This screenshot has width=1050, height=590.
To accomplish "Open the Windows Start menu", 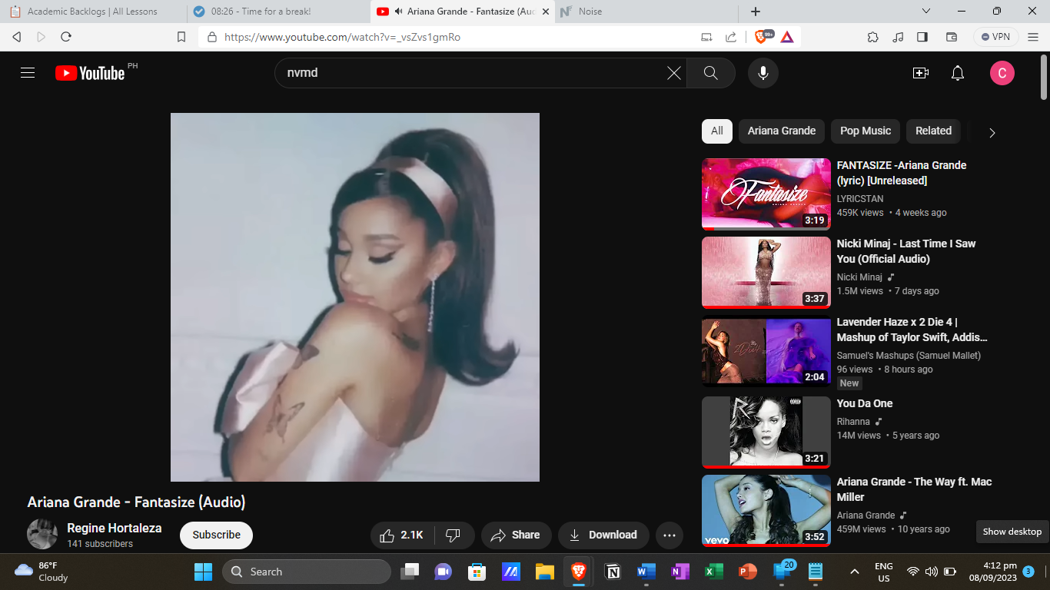I will (203, 572).
